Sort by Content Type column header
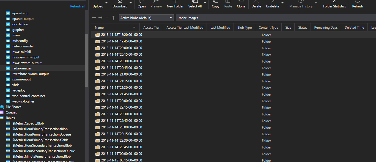The image size is (376, 162). pyautogui.click(x=268, y=28)
